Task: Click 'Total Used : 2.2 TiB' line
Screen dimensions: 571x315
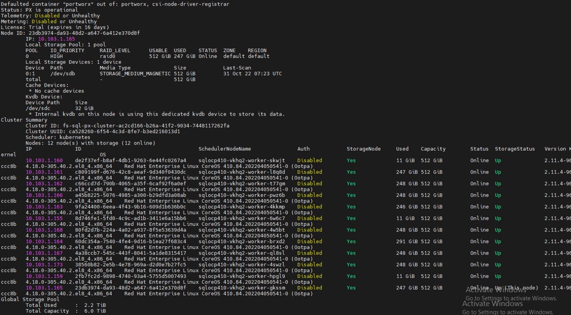Action: click(66, 305)
